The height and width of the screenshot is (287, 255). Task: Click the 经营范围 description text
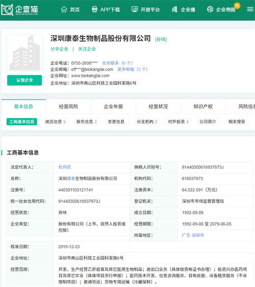pos(153,275)
